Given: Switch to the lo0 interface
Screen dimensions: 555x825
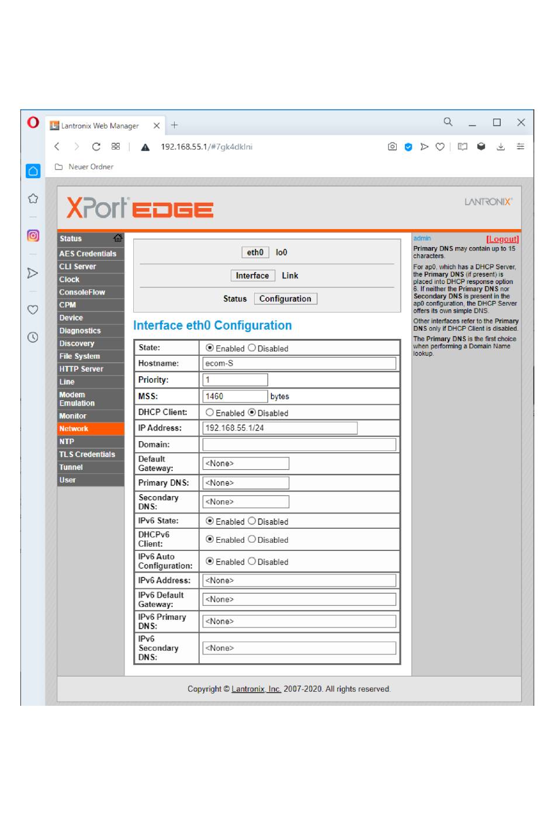Looking at the screenshot, I should [282, 252].
